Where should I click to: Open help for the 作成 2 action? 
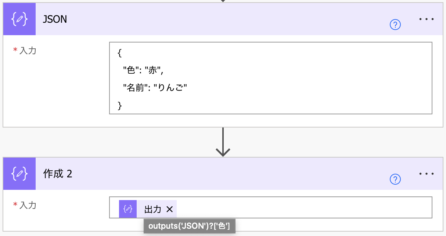pyautogui.click(x=395, y=180)
